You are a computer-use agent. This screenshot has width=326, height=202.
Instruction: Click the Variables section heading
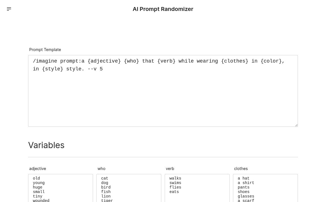(x=46, y=145)
